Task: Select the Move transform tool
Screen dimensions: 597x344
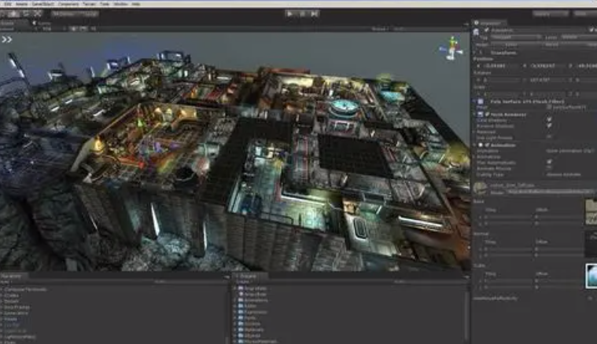Action: [x=13, y=13]
